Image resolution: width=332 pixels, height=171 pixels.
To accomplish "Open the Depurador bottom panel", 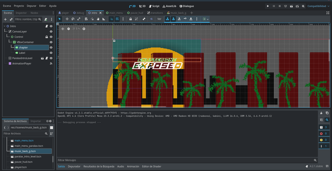I will click(x=74, y=166).
